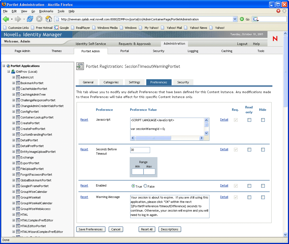
Task: Click the AdminList portlet icon
Action: pos(18,77)
